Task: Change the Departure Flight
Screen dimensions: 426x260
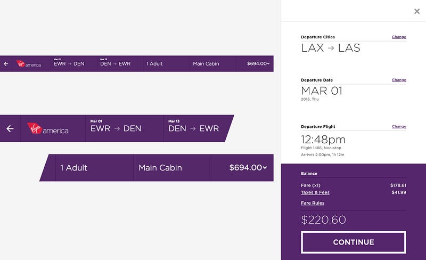Action: click(x=399, y=127)
